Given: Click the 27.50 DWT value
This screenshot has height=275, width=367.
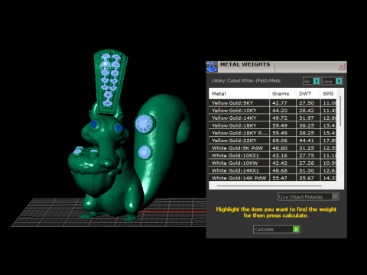Looking at the screenshot, I should [307, 103].
